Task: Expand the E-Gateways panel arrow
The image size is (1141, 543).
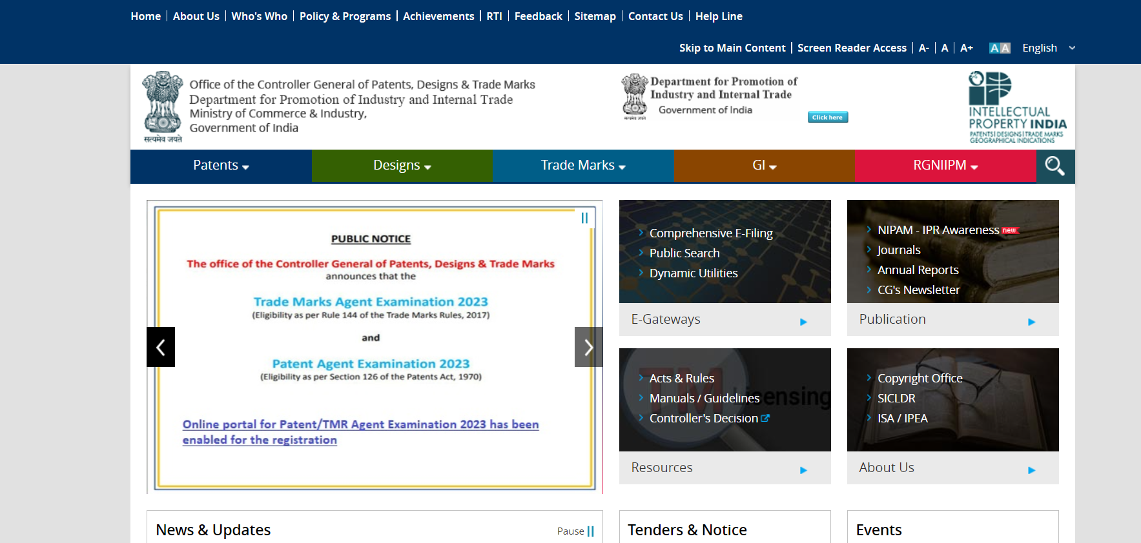Action: [803, 322]
